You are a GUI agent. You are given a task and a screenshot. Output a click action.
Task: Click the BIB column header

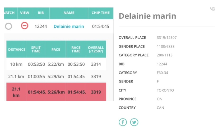coord(41,13)
